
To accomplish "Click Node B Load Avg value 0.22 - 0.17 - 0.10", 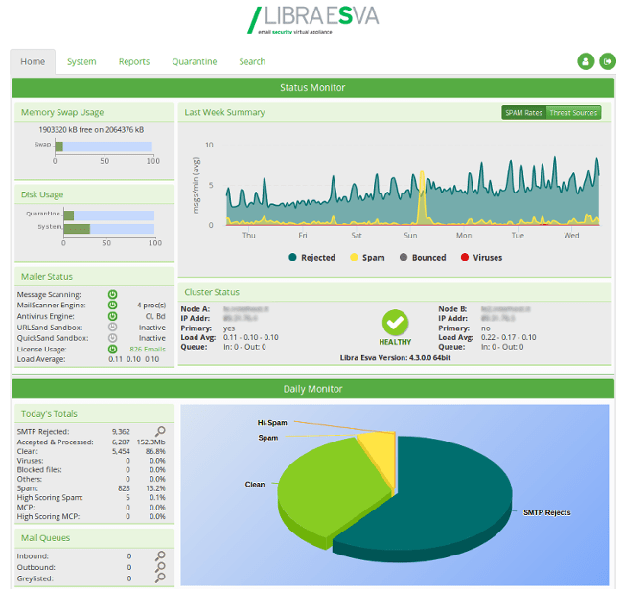I will click(508, 337).
